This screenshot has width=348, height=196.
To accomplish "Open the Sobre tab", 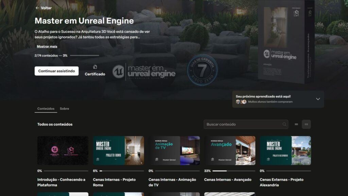I will (64, 109).
